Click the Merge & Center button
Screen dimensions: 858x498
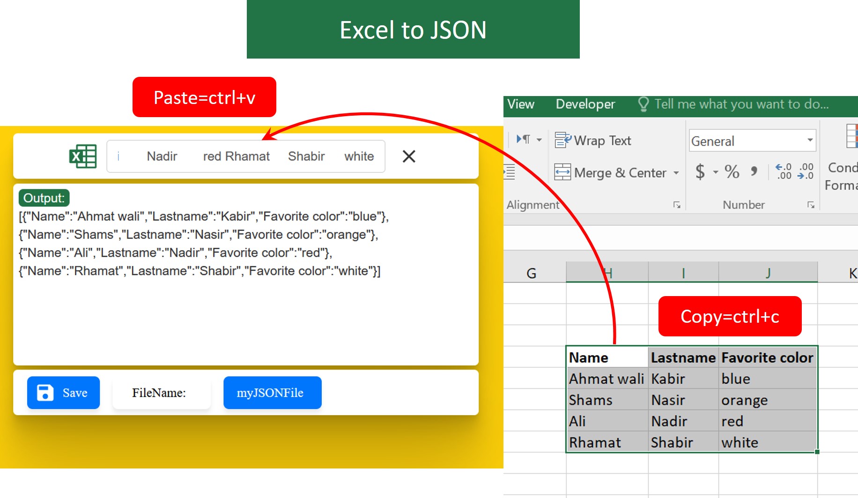(610, 172)
